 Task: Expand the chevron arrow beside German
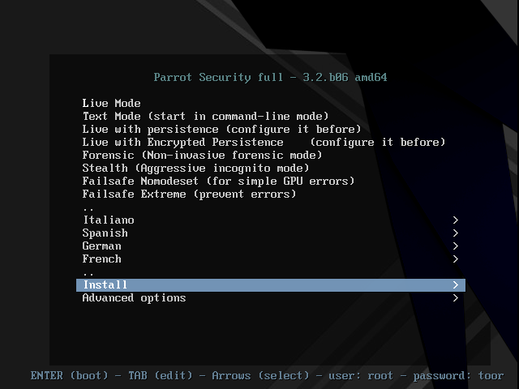point(456,246)
